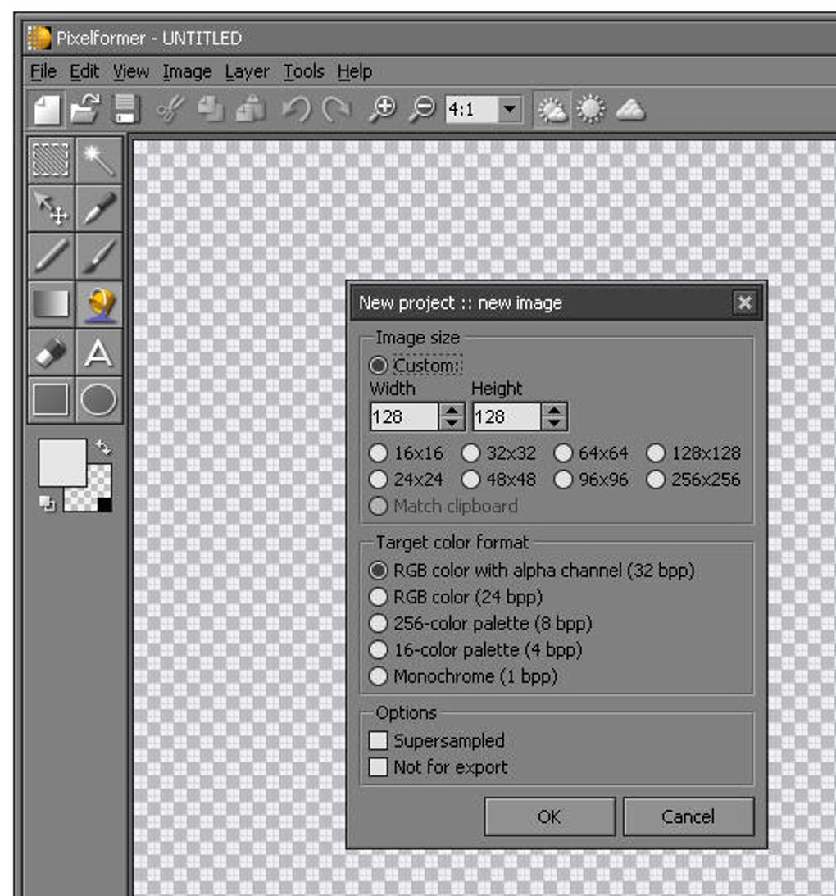Select the Line tool

51,256
